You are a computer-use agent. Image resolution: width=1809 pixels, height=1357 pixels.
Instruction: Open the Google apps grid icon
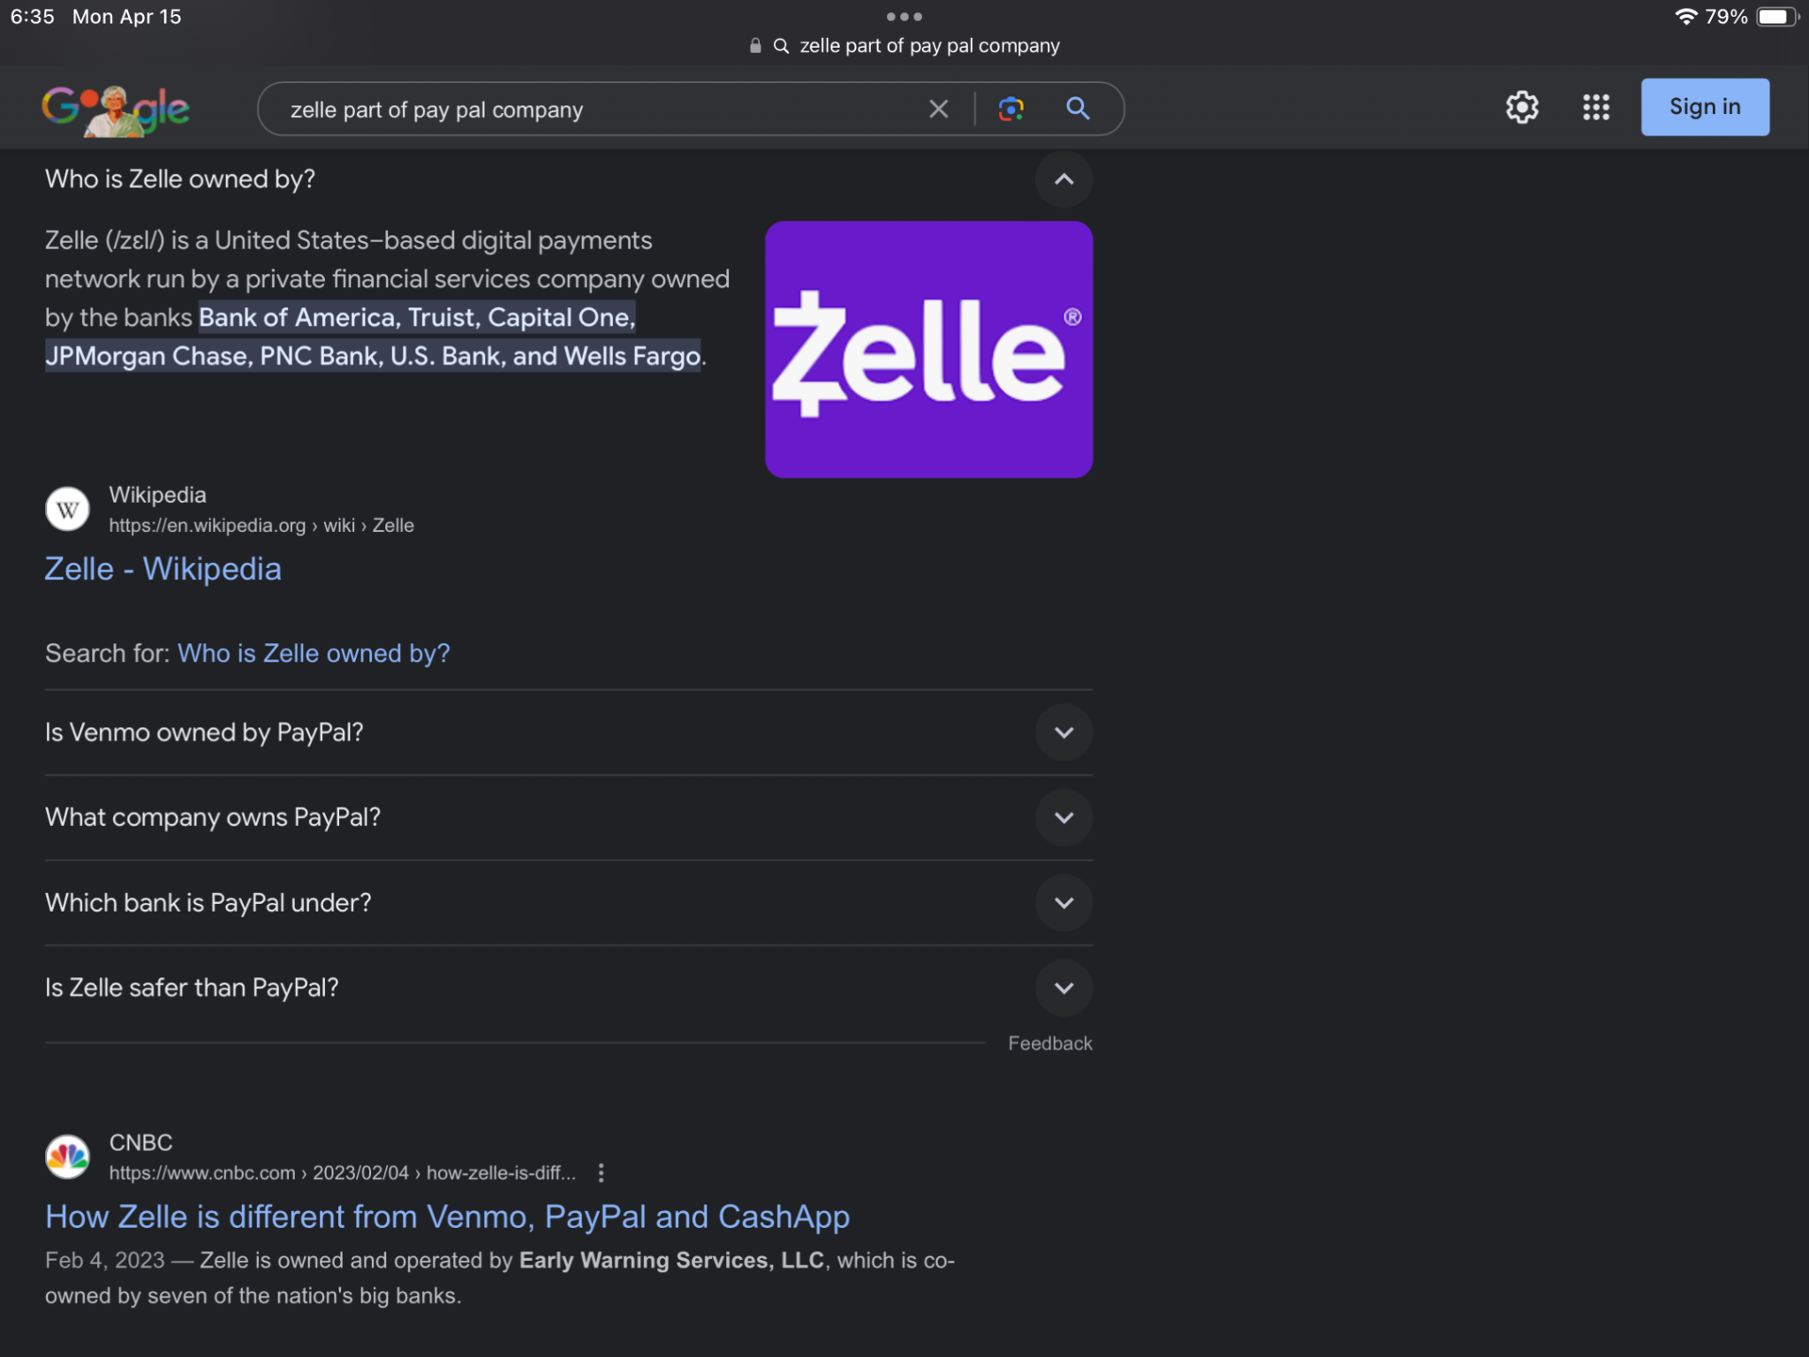pyautogui.click(x=1595, y=107)
